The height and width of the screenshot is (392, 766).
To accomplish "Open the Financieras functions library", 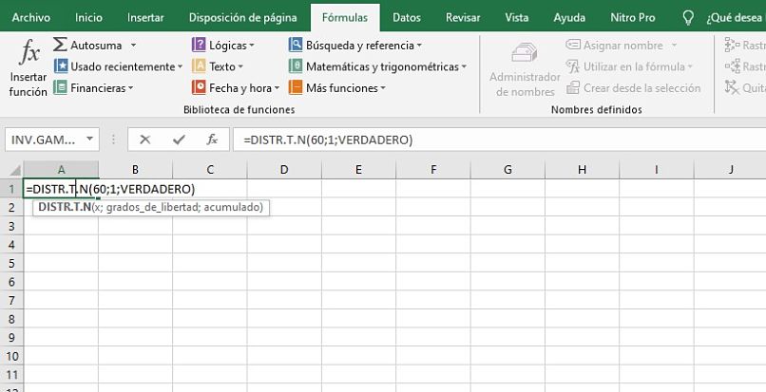I will tap(93, 87).
